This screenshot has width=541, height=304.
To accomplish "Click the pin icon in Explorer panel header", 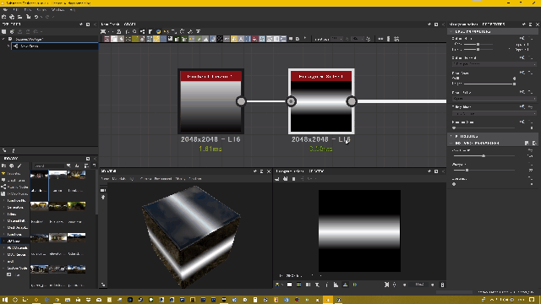I will click(x=81, y=24).
